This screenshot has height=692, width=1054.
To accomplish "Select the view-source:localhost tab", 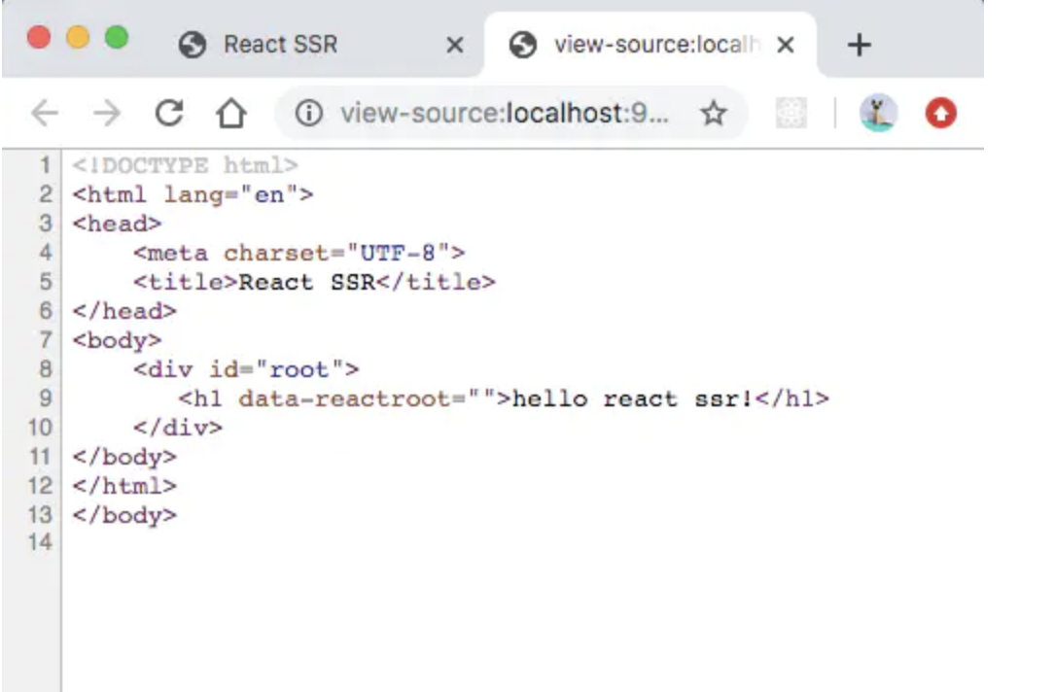I will click(x=642, y=45).
